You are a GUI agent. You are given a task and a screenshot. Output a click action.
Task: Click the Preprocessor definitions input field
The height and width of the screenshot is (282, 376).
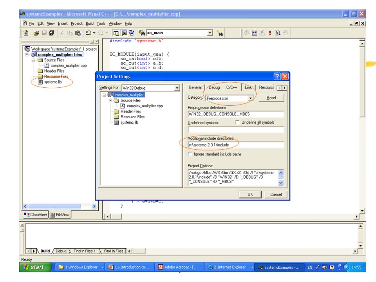[x=236, y=114]
